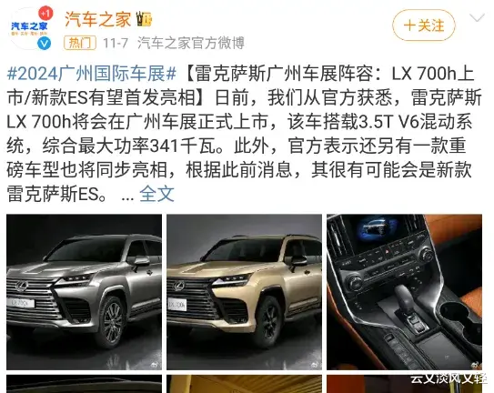The width and height of the screenshot is (494, 393).
Task: Expand the post options chevron menu
Action: click(x=478, y=18)
